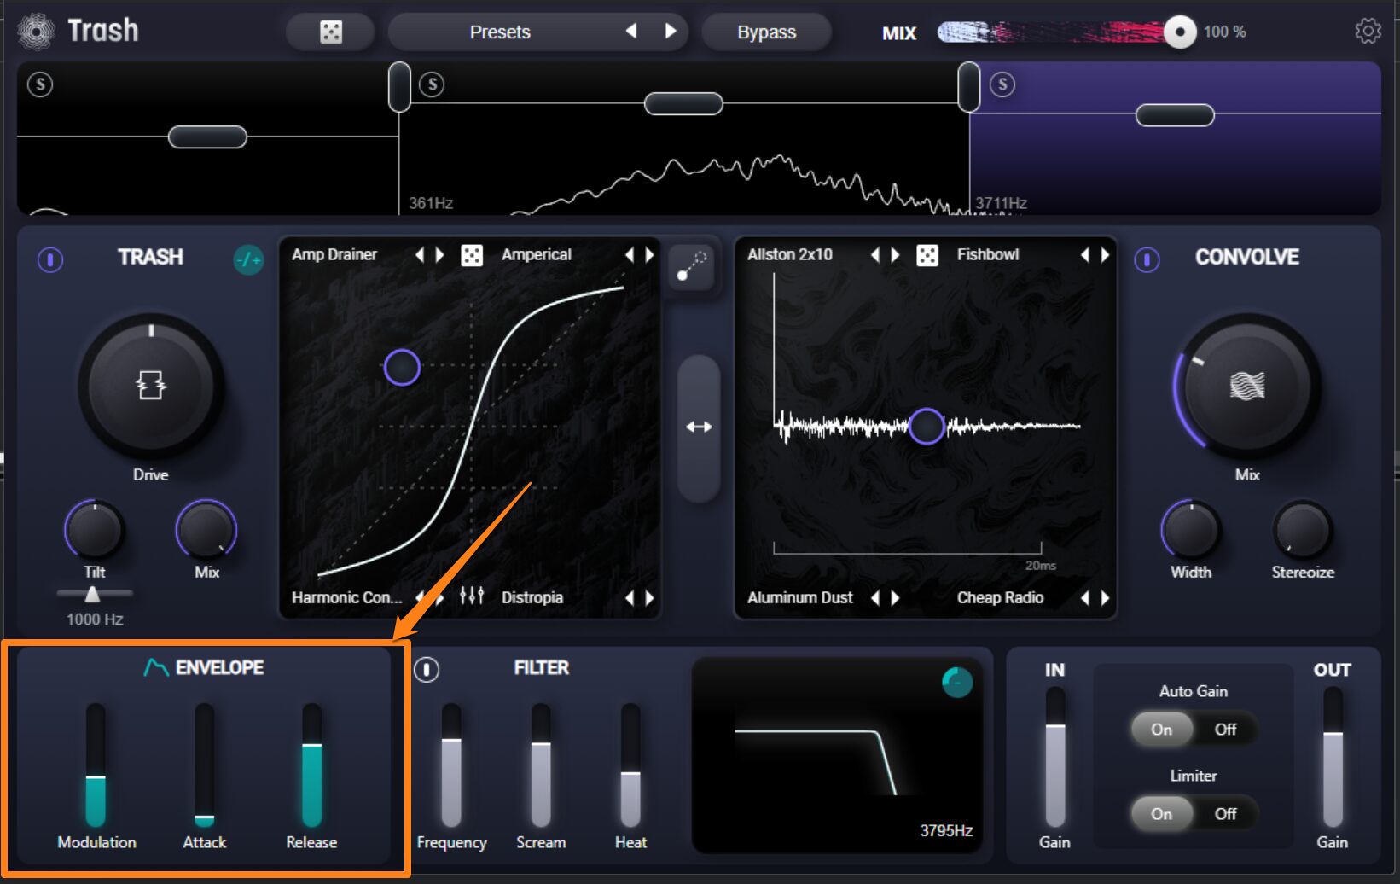Screen dimensions: 1400x884
Task: Click the swap modules arrow icon
Action: click(x=699, y=427)
